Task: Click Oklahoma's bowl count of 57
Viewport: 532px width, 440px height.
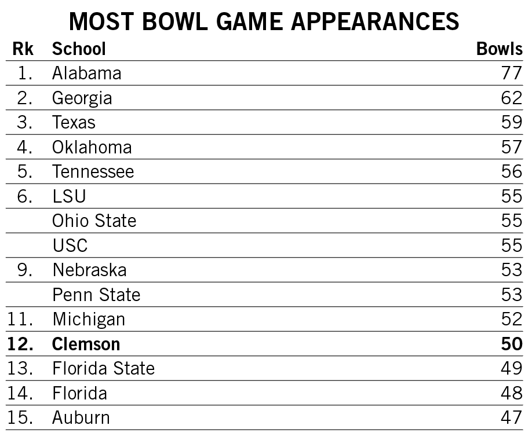Action: click(512, 147)
